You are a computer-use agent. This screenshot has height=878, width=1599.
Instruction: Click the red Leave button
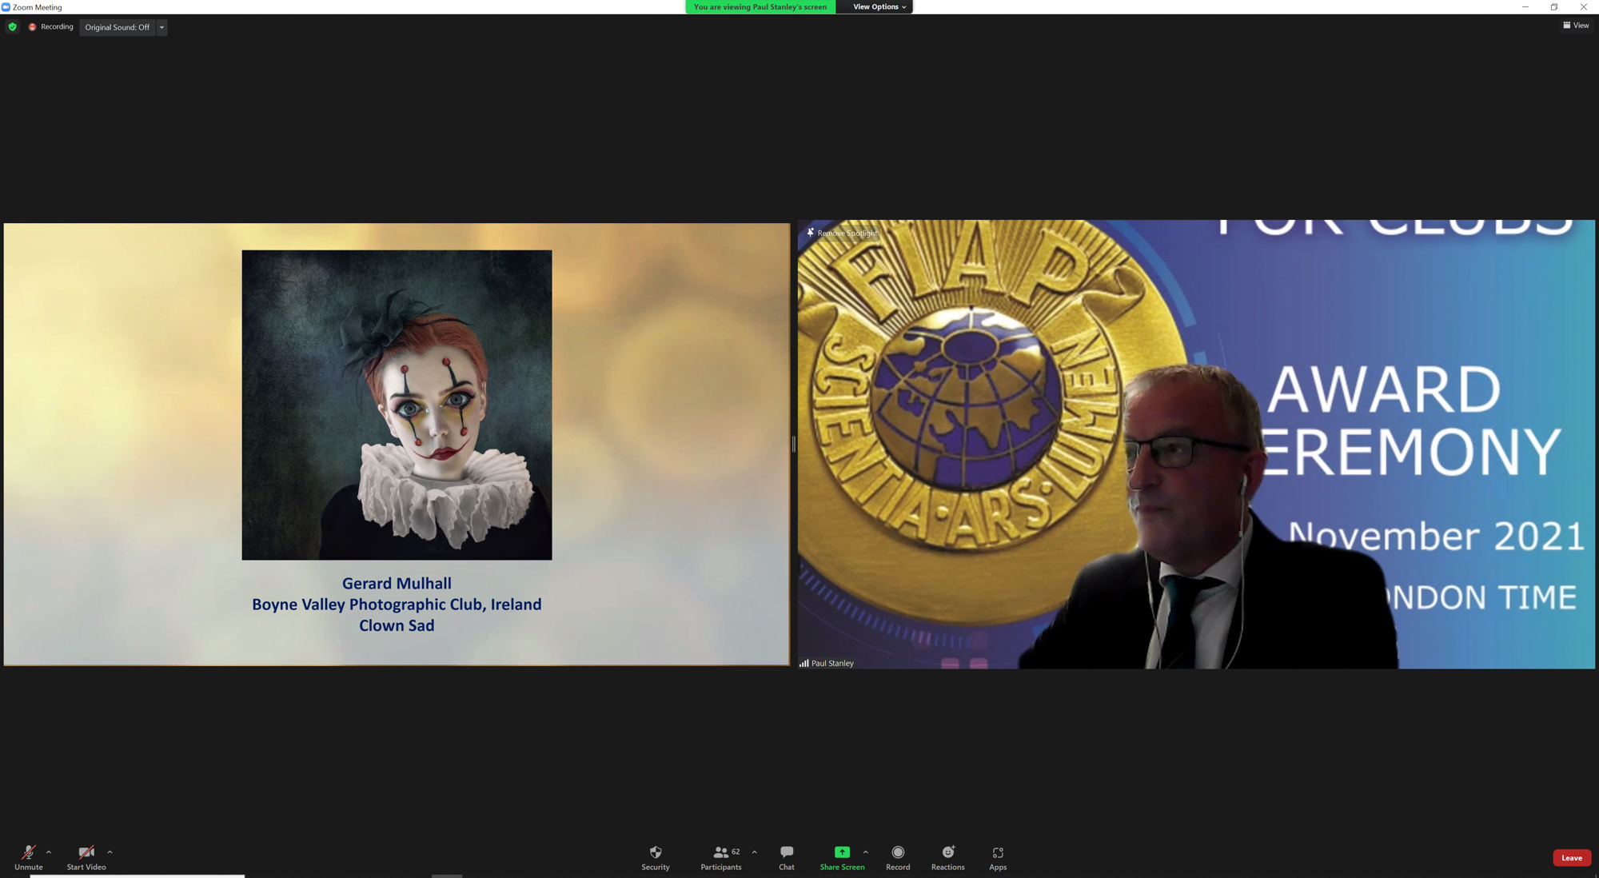[x=1572, y=858]
